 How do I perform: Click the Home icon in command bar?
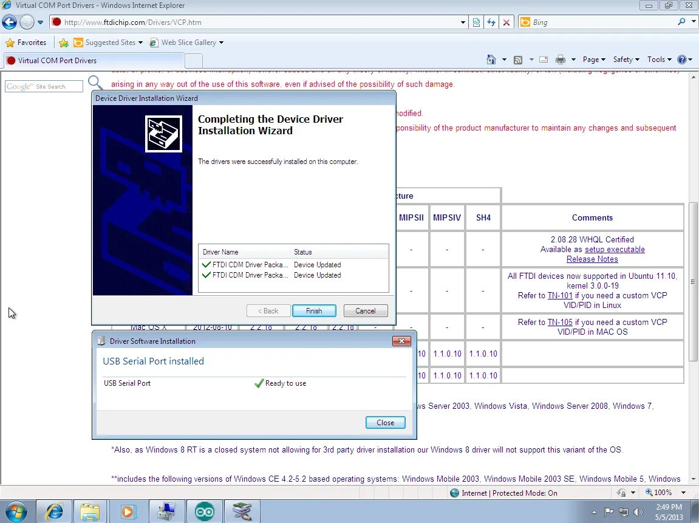491,60
